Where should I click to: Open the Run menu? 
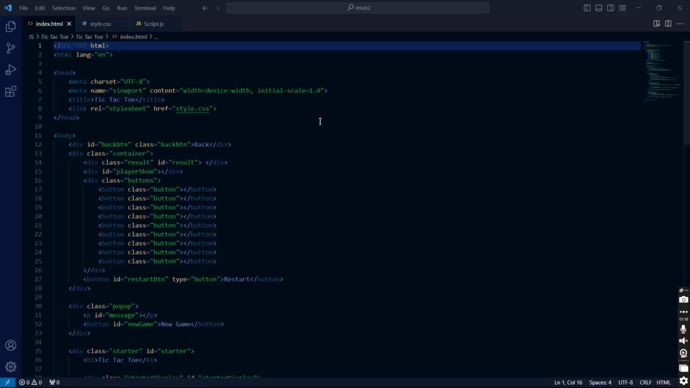pos(122,8)
